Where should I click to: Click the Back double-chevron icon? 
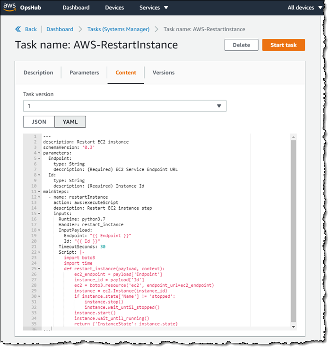(x=18, y=29)
